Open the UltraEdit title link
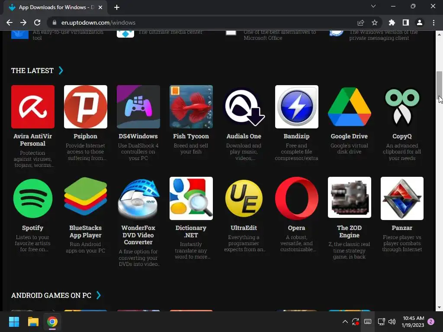Viewport: 443px width, 332px height. pos(244,228)
